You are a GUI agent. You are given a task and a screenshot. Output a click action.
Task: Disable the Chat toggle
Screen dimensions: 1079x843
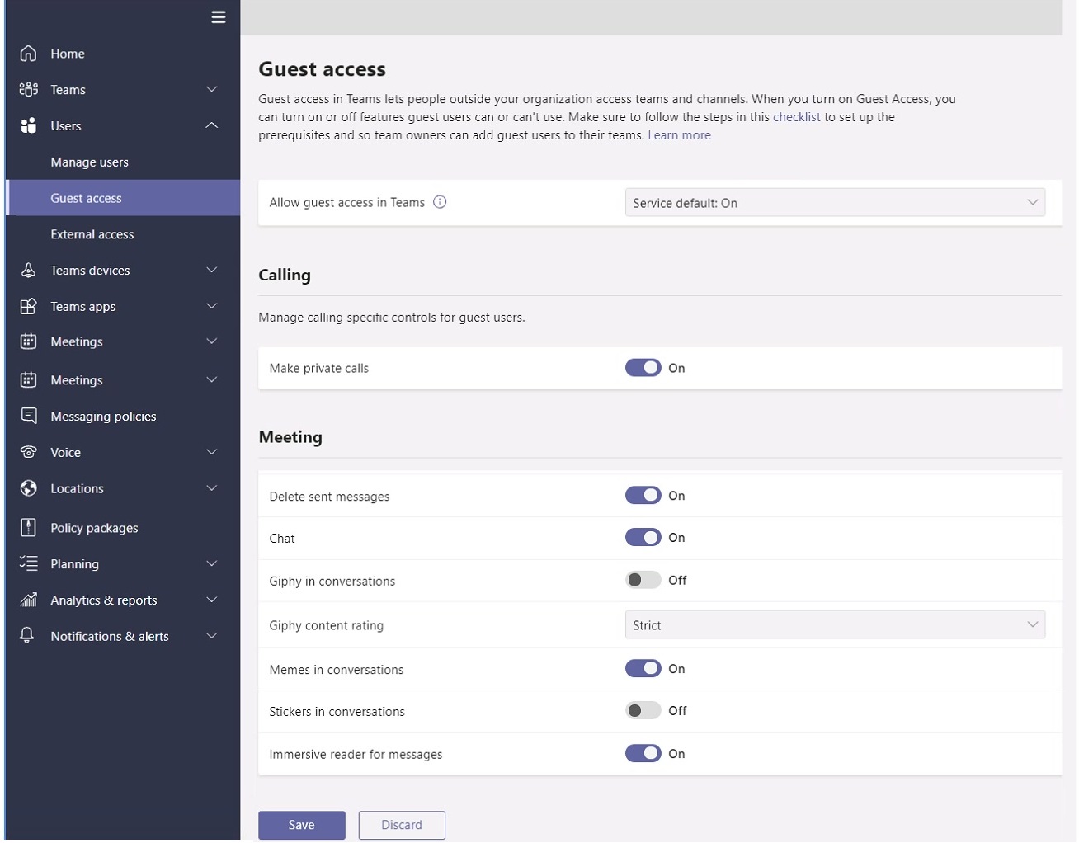[643, 538]
